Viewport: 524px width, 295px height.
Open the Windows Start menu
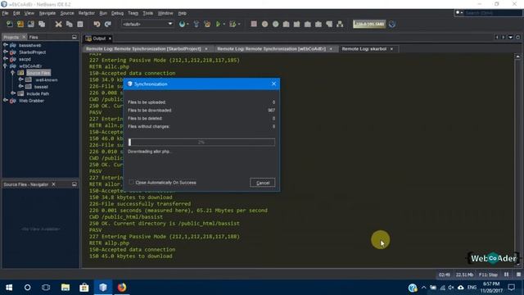tap(9, 288)
